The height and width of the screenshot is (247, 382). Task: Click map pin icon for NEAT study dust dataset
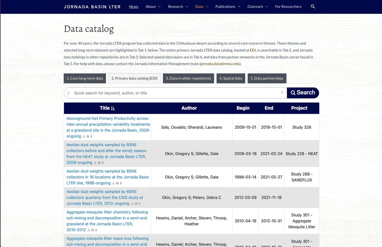(102, 163)
